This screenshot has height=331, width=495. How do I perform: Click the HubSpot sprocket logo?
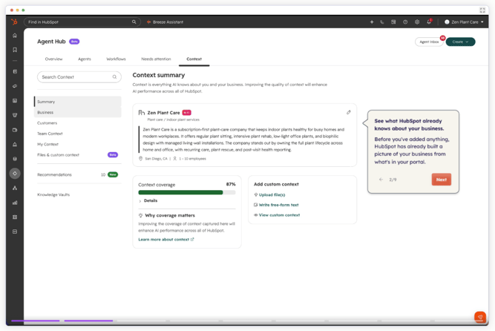[14, 22]
